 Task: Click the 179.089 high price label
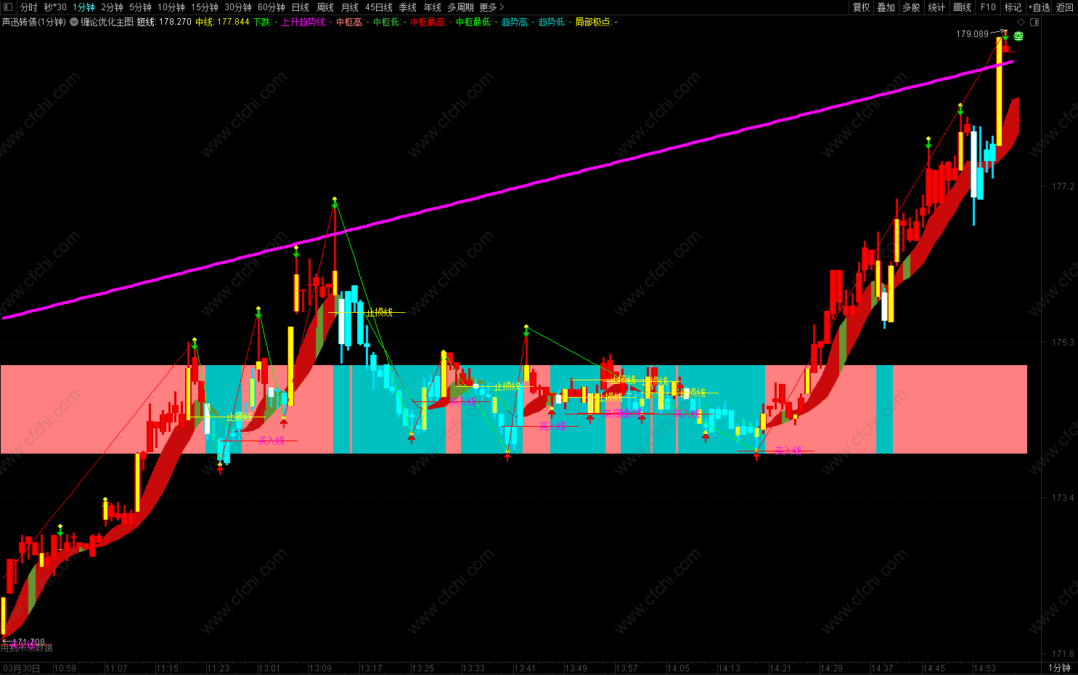pos(972,34)
